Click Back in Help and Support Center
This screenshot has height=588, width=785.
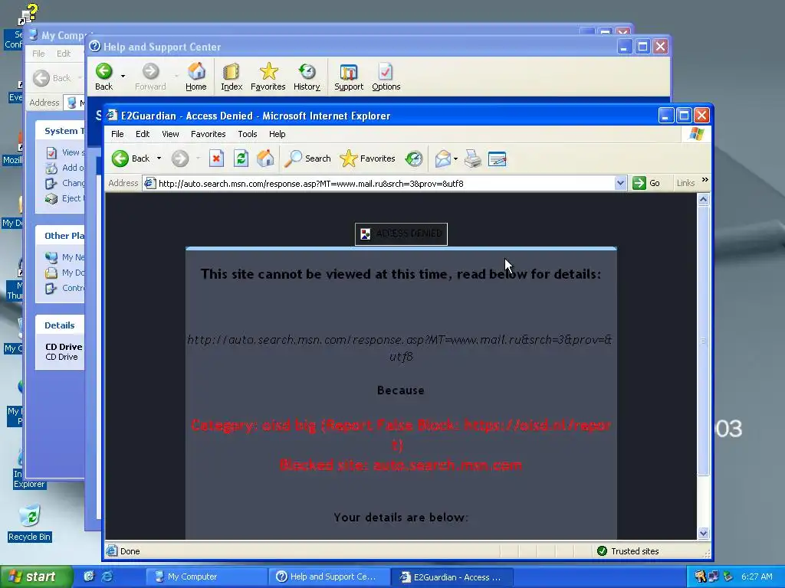click(x=104, y=77)
